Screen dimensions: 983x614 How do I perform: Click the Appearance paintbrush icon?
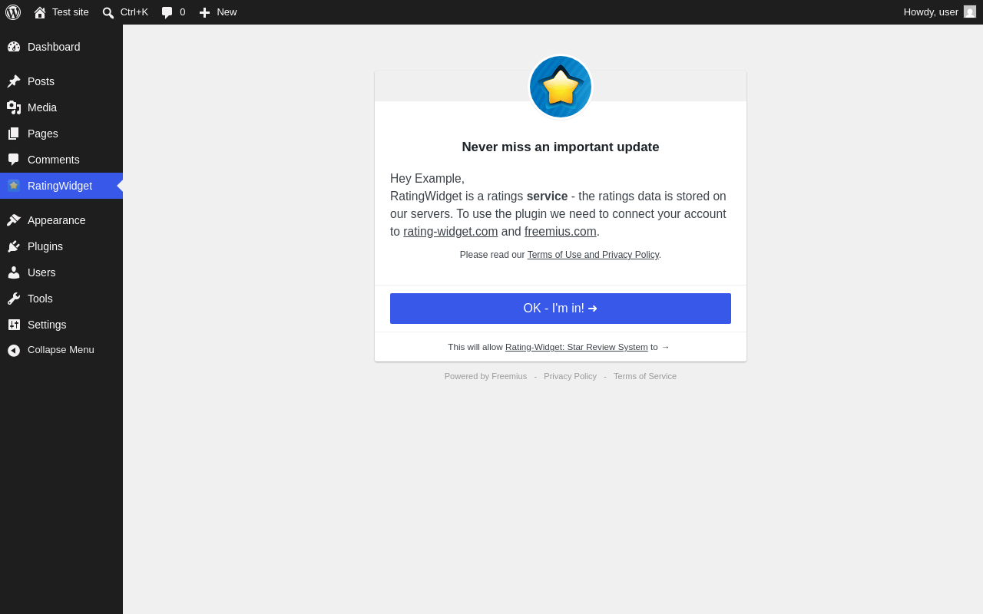14,220
